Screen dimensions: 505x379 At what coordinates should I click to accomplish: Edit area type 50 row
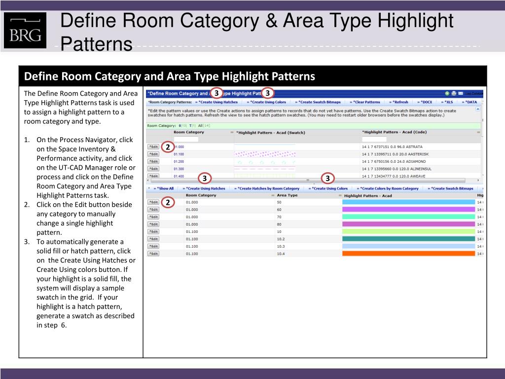tap(153, 202)
